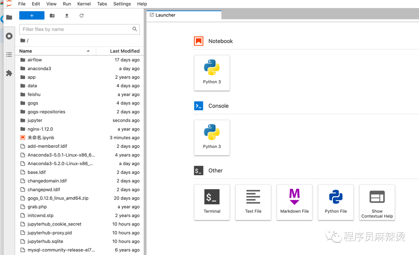Select the initcwnd.stp file
419x255 pixels.
(x=80, y=215)
